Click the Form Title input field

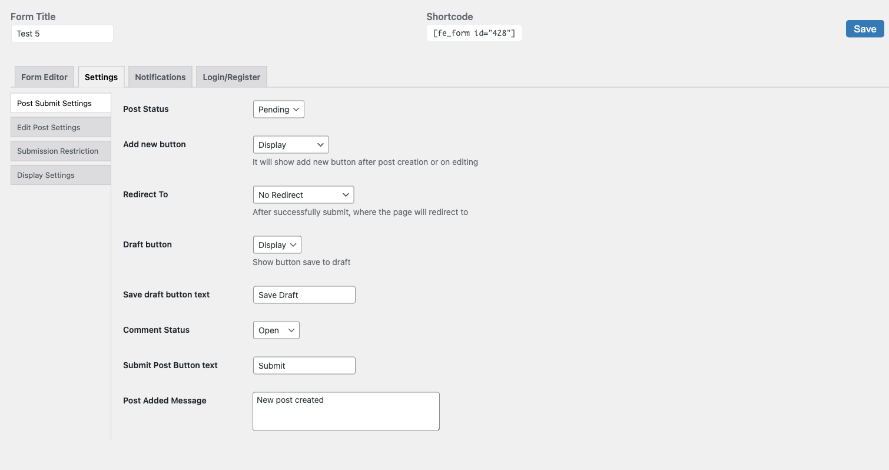62,34
